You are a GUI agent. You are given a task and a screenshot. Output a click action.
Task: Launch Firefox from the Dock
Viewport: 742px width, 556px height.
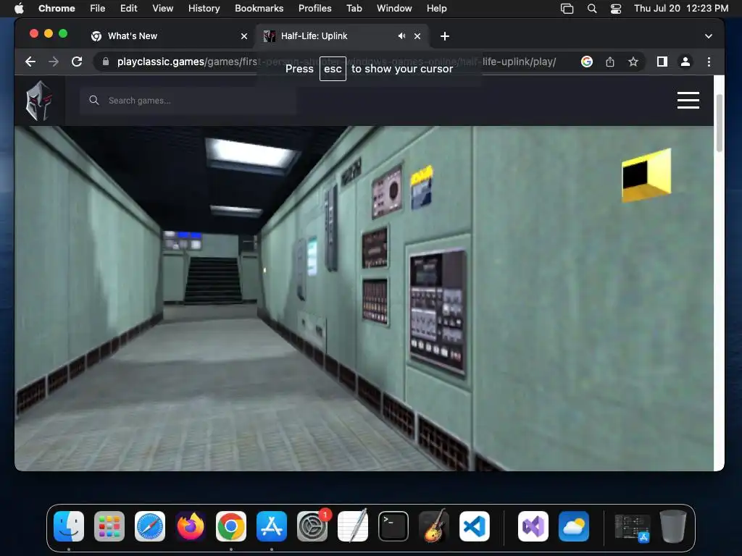click(x=191, y=526)
